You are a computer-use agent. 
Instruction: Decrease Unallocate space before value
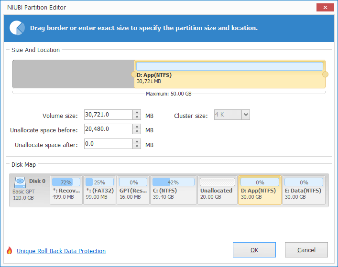click(137, 131)
